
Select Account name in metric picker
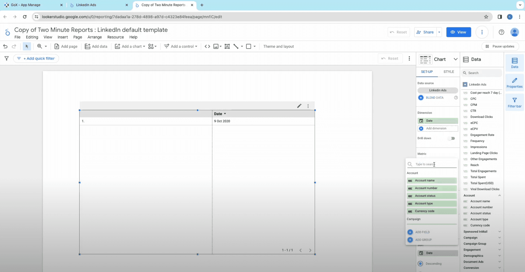point(432,181)
